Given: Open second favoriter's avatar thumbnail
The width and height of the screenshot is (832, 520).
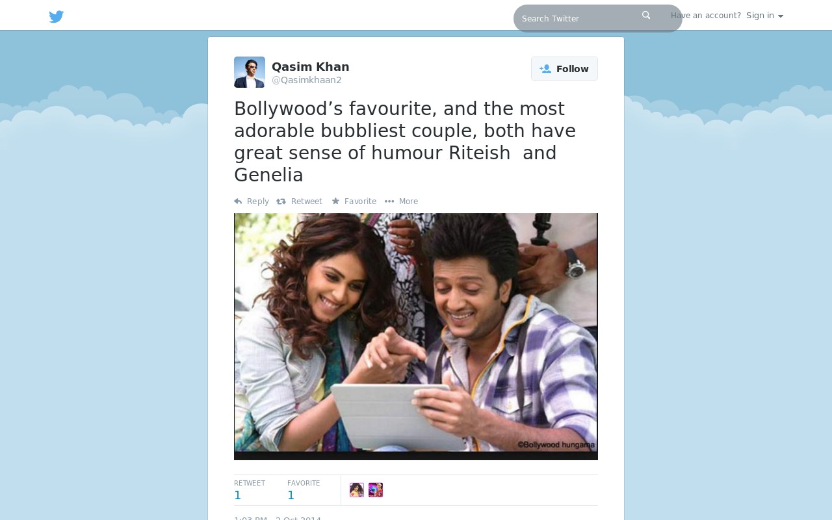Looking at the screenshot, I should click(x=376, y=490).
